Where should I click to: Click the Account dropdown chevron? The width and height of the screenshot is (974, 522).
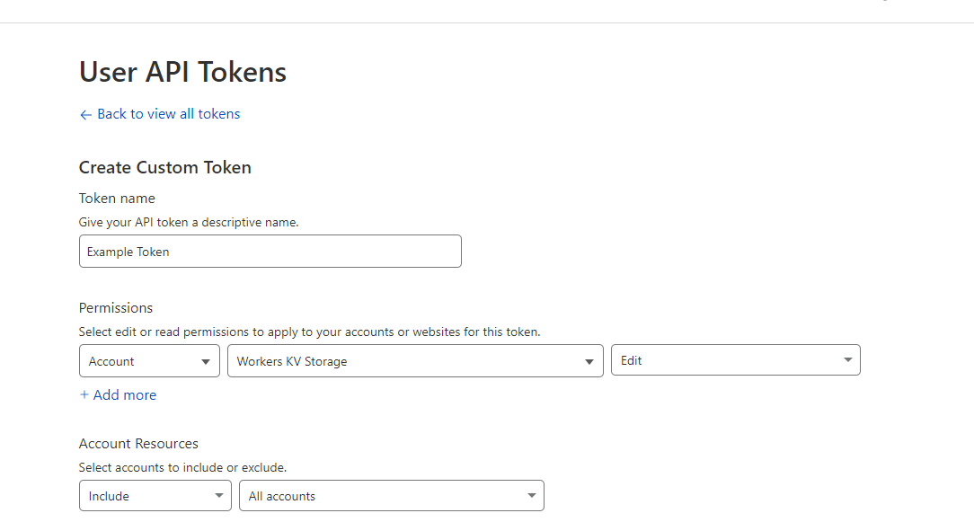(208, 360)
